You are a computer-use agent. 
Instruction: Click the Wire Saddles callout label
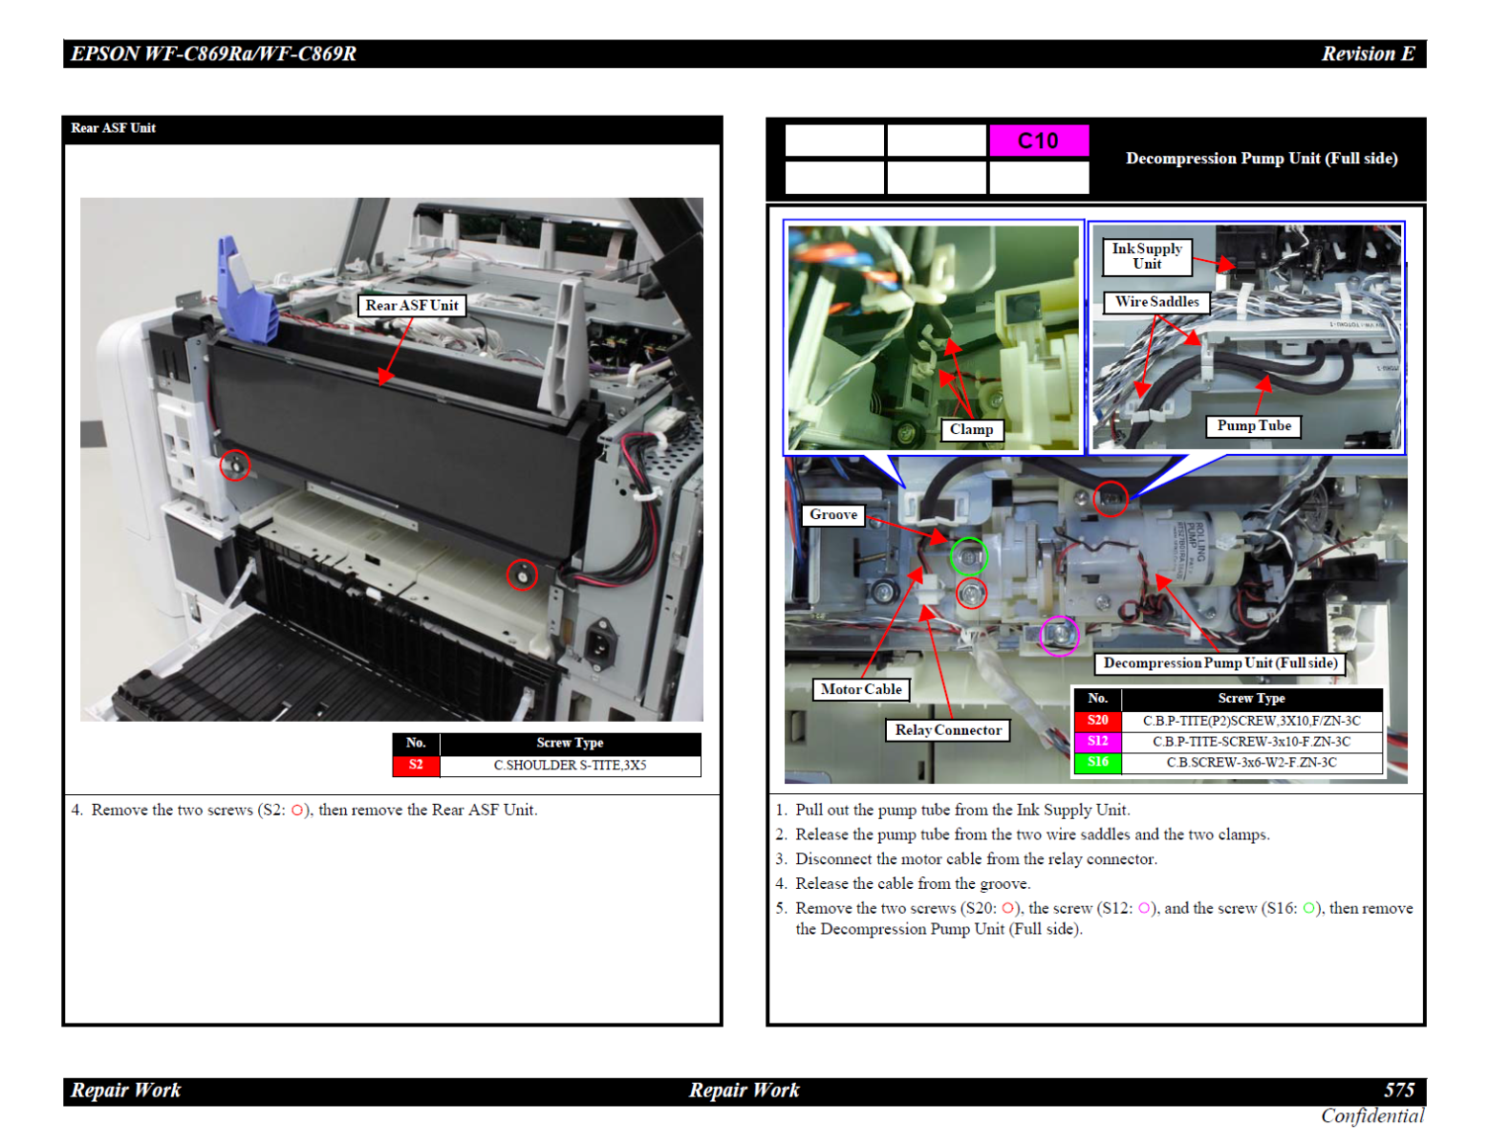(x=1156, y=302)
